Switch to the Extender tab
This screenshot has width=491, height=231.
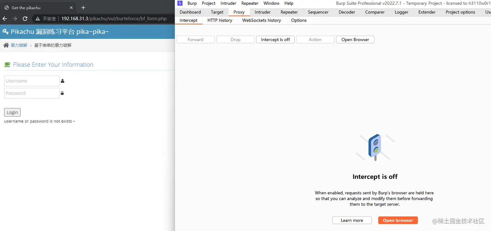point(427,12)
